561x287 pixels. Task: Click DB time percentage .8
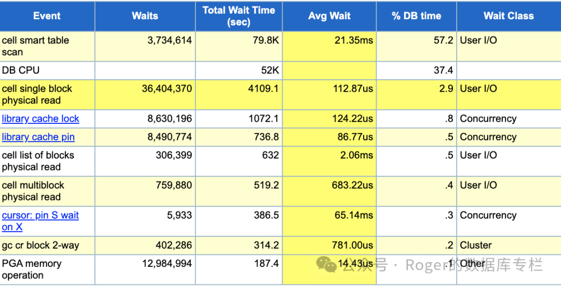(449, 119)
